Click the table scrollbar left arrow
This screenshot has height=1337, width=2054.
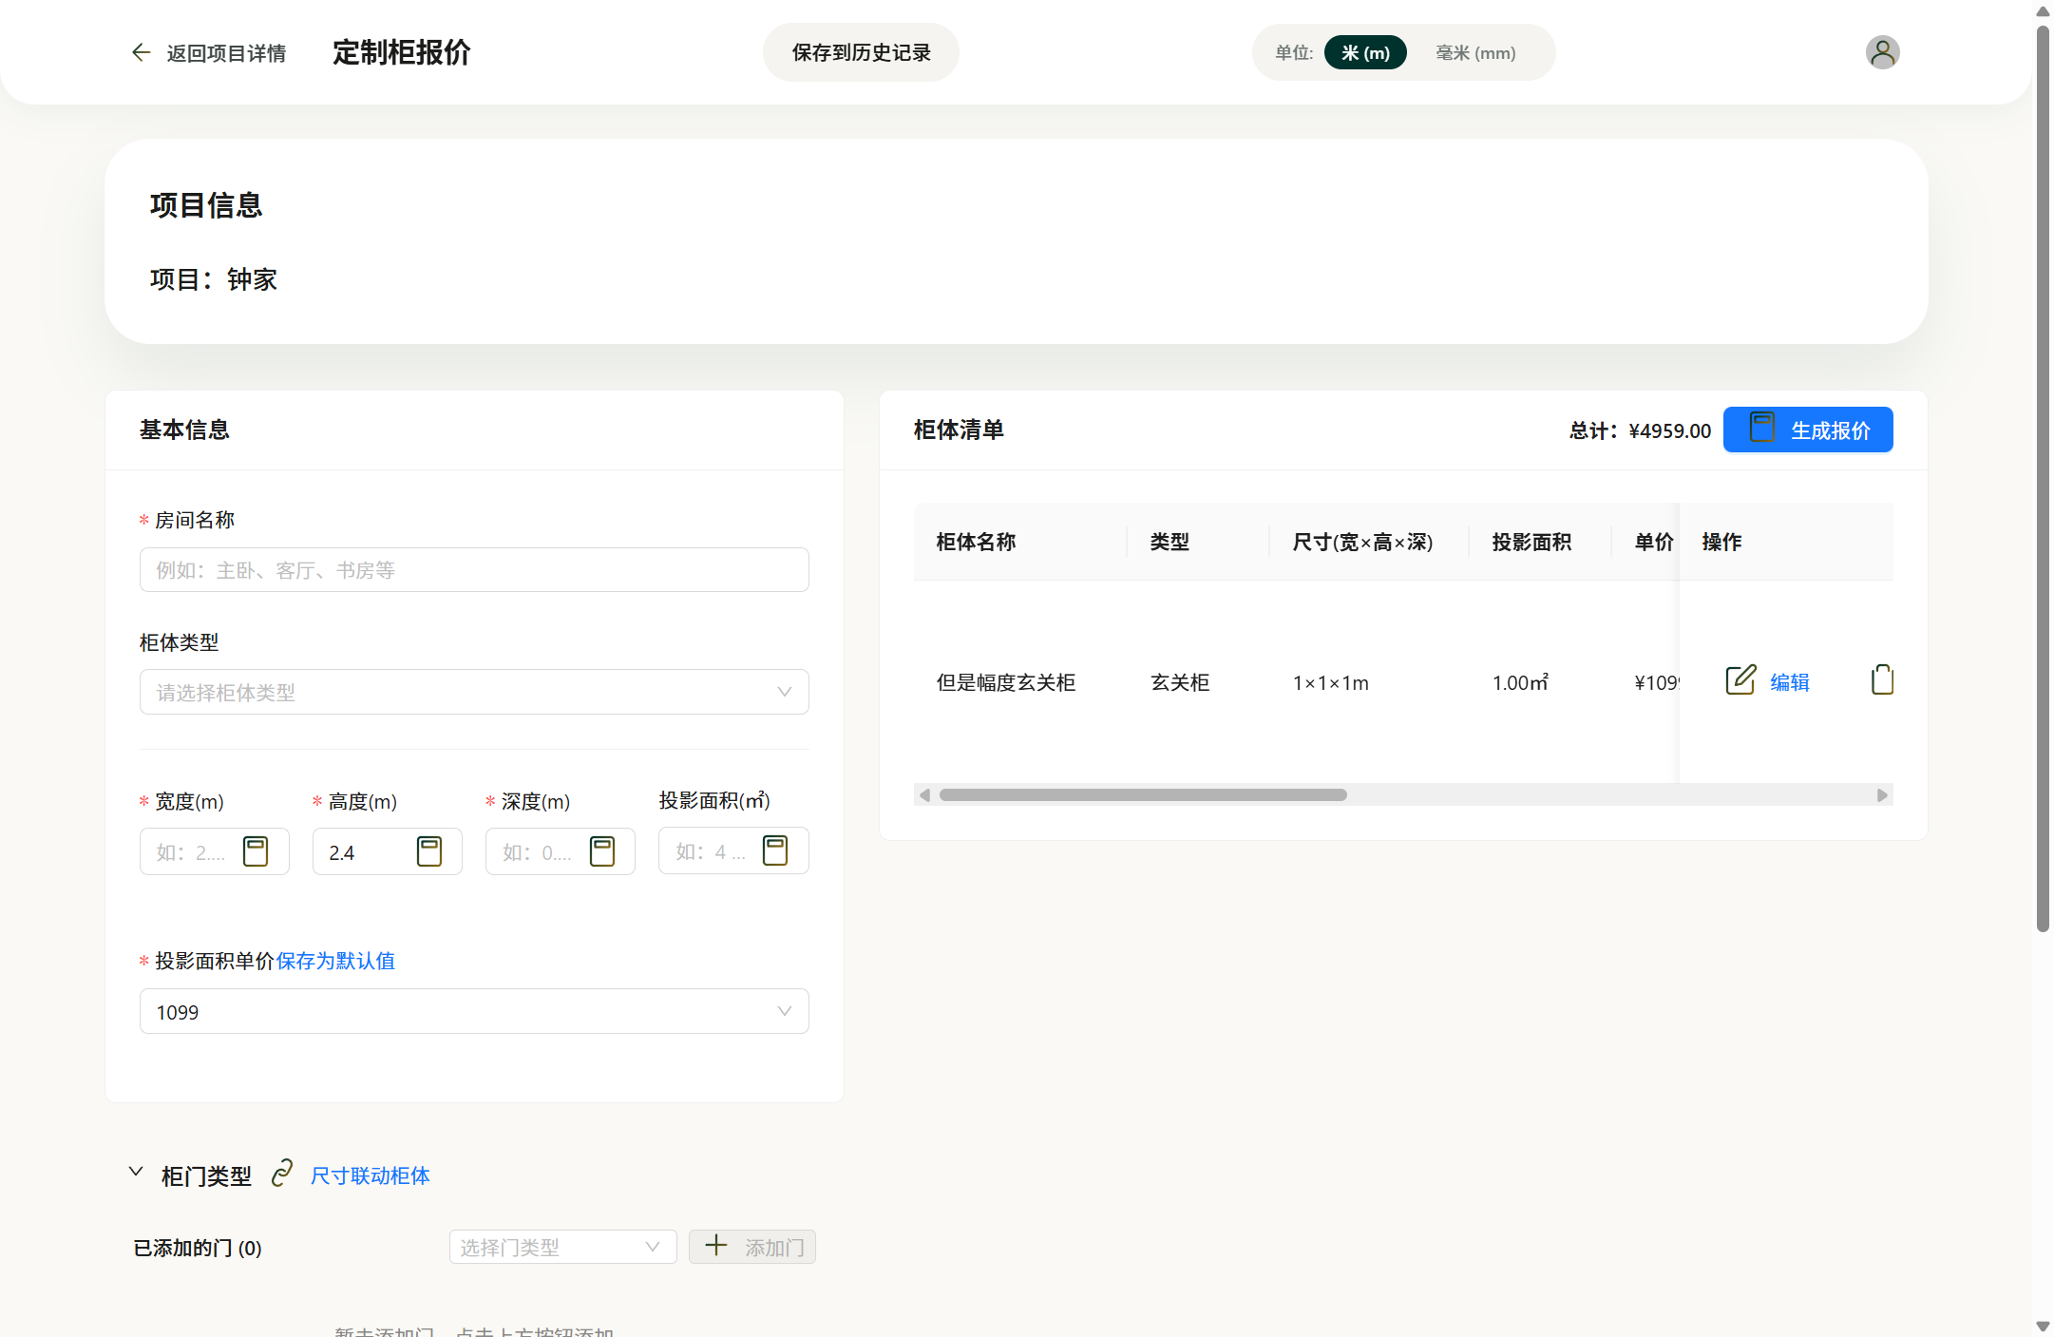[x=924, y=794]
